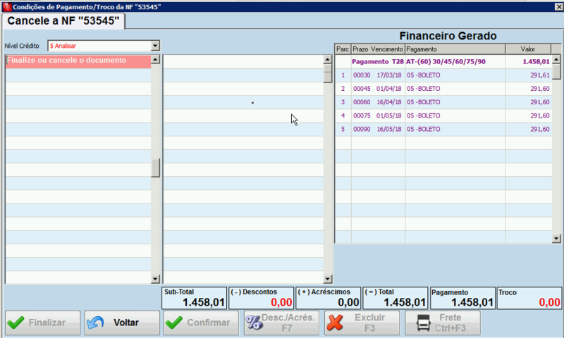Screen dimensions: 564x338
Task: Click the Sub-Total field
Action: point(195,298)
